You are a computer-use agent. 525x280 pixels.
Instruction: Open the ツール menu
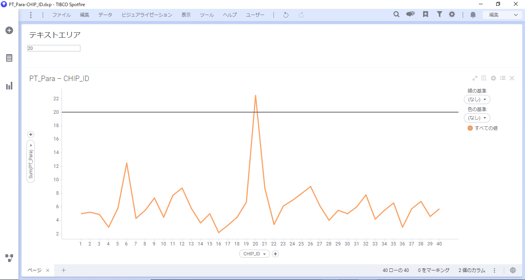coord(207,15)
